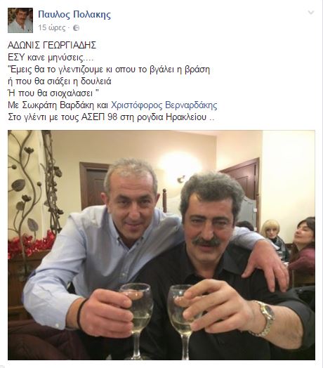This screenshot has height=368, width=323.
Task: Click the Με Σωκράτη Βαρδάκη text
Action: tap(51, 105)
